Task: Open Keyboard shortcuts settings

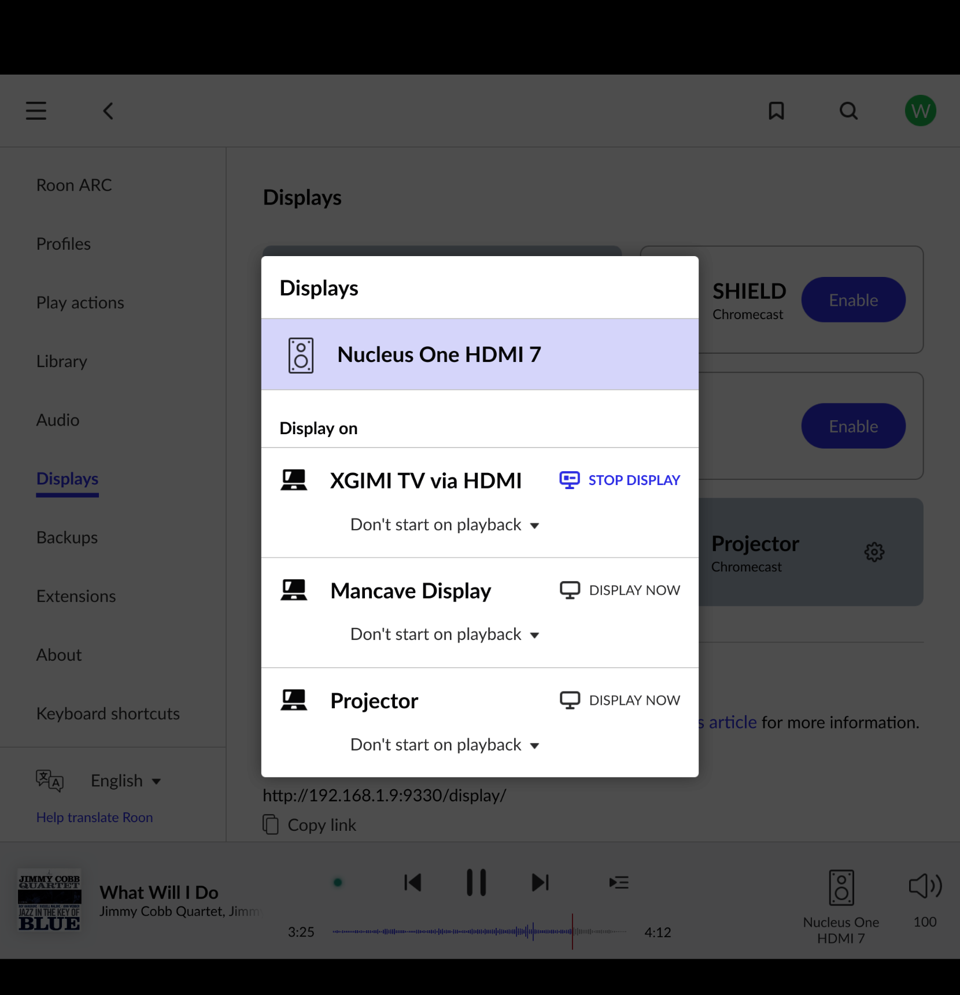Action: (108, 714)
